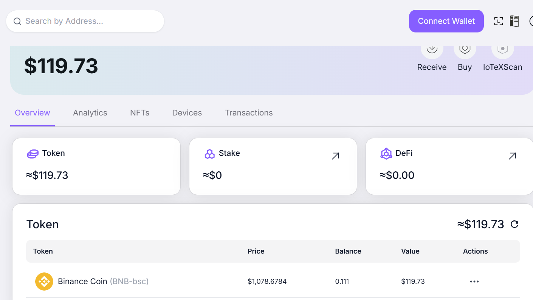Viewport: 533px width, 300px height.
Task: Go to the Devices tab
Action: (187, 113)
